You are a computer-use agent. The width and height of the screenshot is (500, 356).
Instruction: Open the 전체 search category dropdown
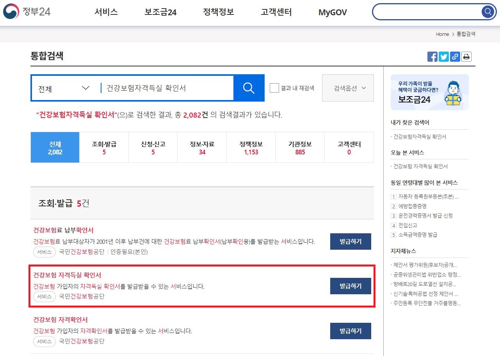click(x=62, y=88)
